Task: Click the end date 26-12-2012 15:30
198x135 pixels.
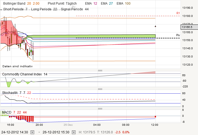Action: point(56,132)
